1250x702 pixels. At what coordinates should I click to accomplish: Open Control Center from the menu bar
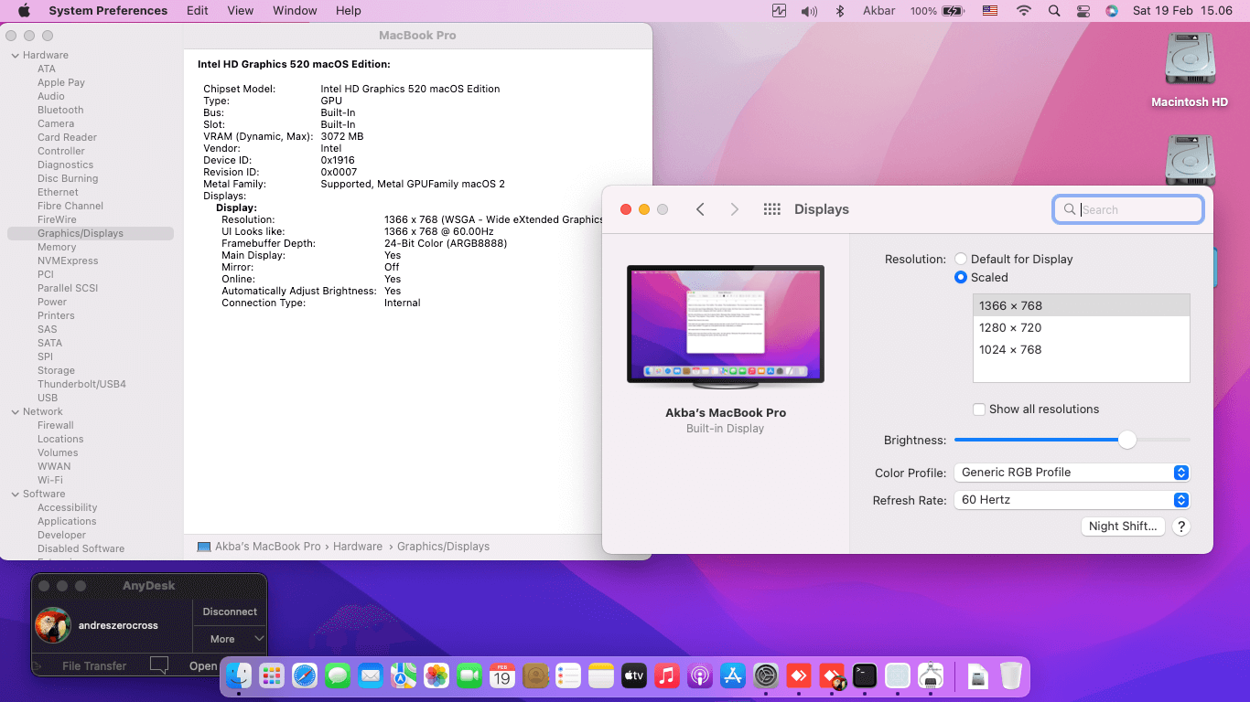1083,11
